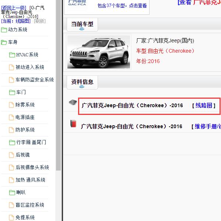Image resolution: width=221 pixels, height=221 pixels.
Task: Click the 查看 广汽菲克 header link
Action: point(199,2)
